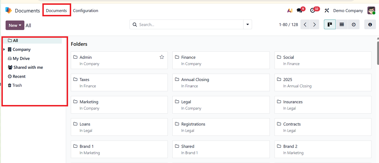Open the conversations messages icon

pyautogui.click(x=299, y=11)
